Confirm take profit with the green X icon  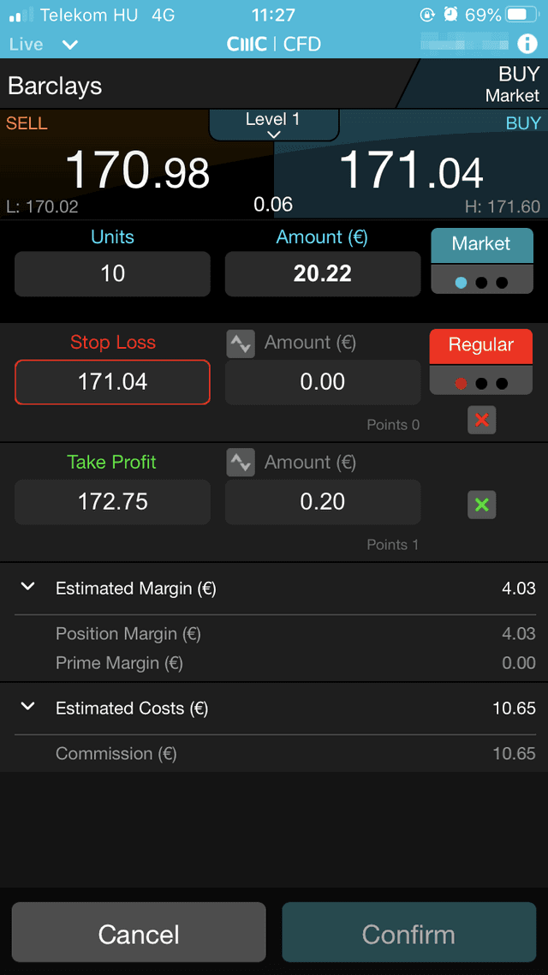click(481, 505)
